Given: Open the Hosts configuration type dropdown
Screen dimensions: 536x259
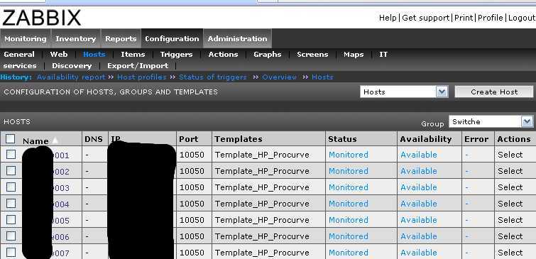Looking at the screenshot, I should (404, 92).
